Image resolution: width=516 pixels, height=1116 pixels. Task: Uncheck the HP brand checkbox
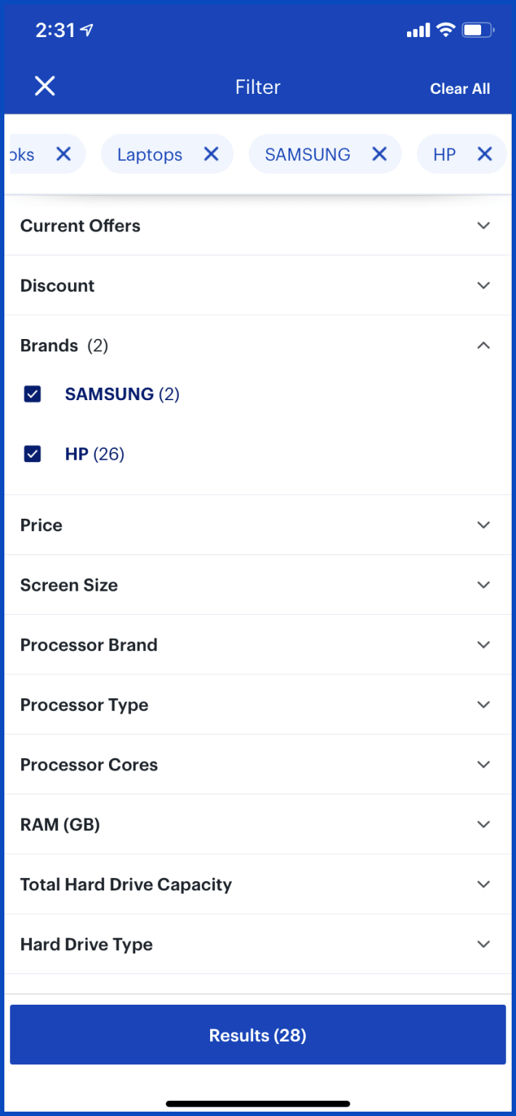[33, 455]
